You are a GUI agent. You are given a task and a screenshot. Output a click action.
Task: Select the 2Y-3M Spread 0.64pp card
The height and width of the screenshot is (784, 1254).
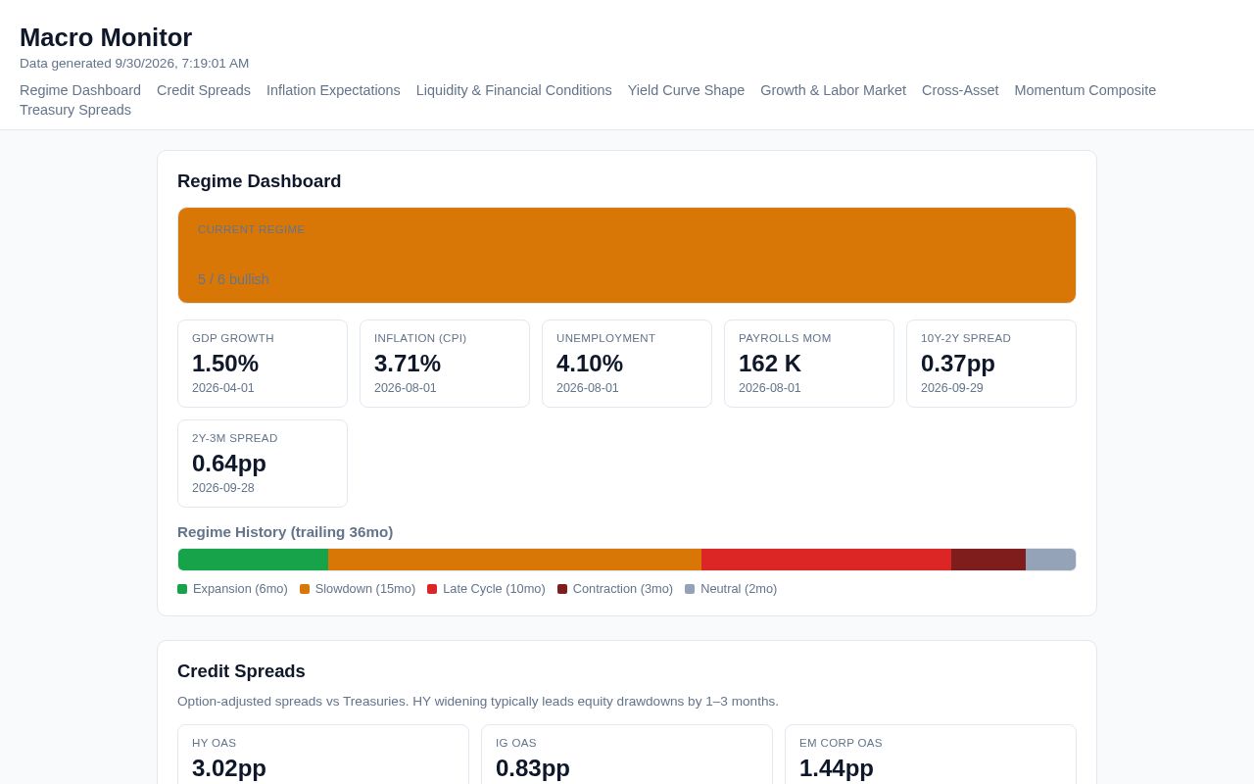[x=263, y=464]
